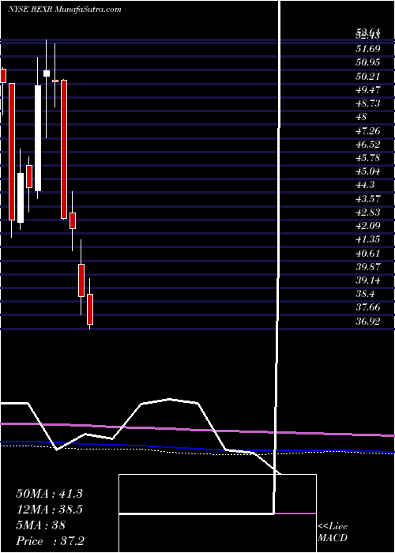Click the 43.57 price axis label
Viewport: 395px width, 553px height.
[367, 199]
